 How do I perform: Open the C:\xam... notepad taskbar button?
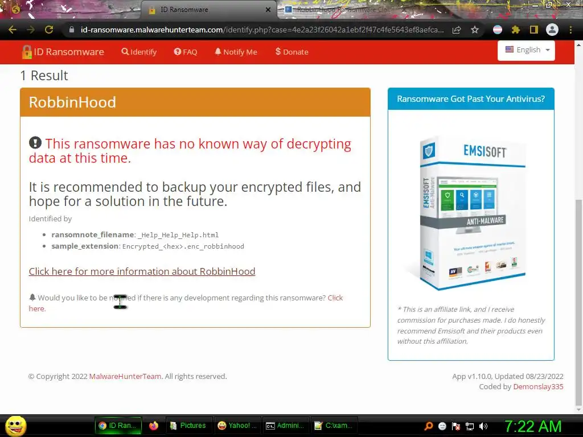pyautogui.click(x=334, y=426)
